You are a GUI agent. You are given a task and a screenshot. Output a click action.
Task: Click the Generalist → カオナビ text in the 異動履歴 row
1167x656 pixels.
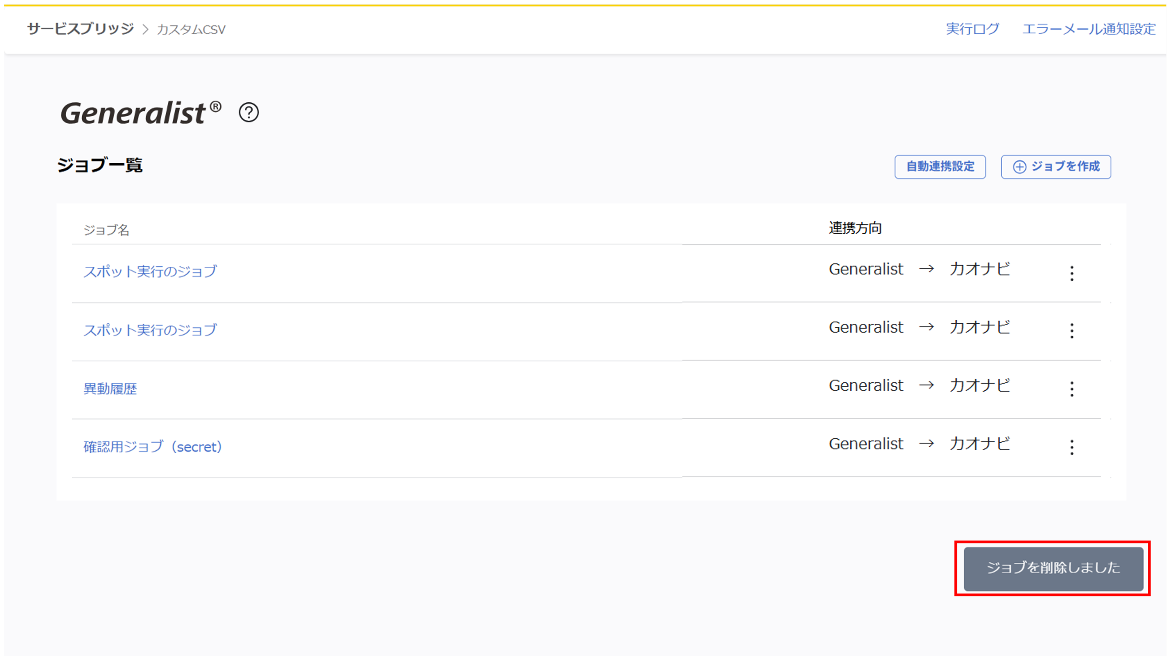(920, 385)
